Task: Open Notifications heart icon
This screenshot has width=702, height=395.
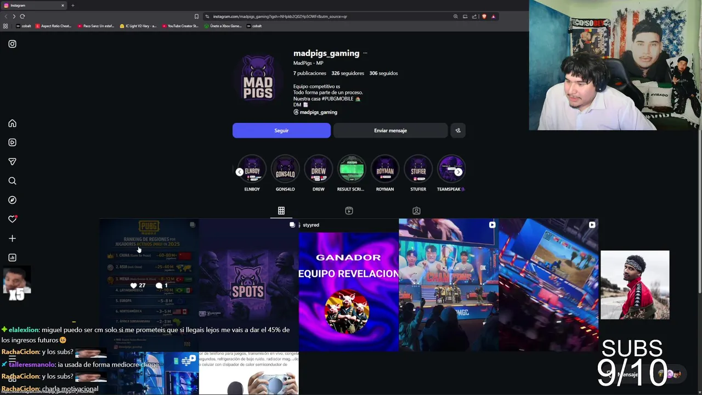Action: click(12, 219)
